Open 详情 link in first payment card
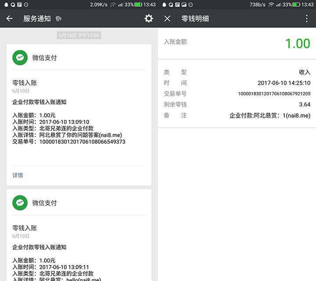This screenshot has height=281, width=316. [18, 175]
